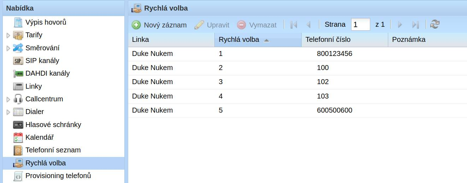Open DAHDI kanály menu item label
Screen dimensions: 467x183
pos(48,74)
